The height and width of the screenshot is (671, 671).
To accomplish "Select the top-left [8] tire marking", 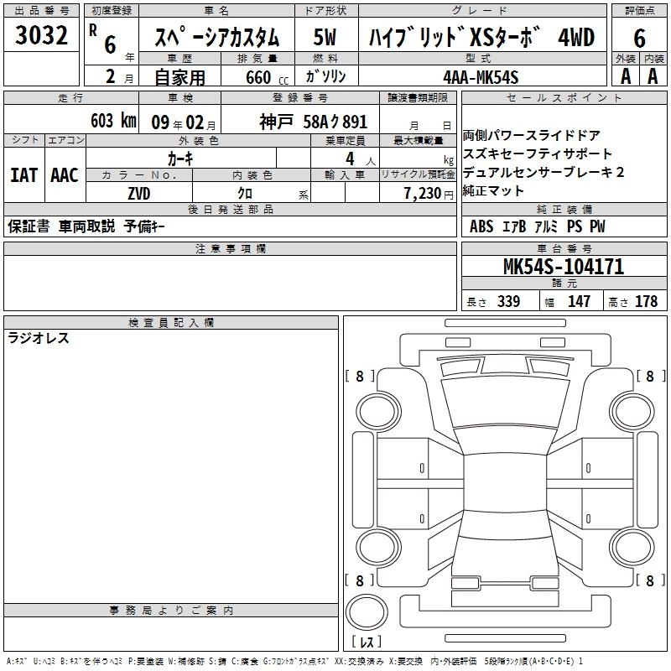I will point(360,377).
